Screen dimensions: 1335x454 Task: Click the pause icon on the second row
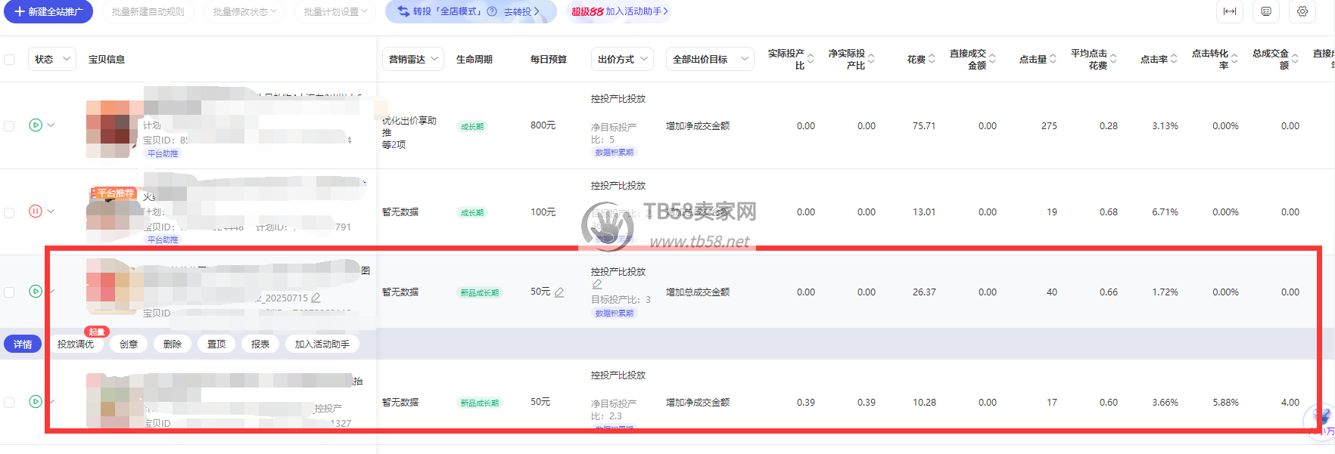pos(36,212)
